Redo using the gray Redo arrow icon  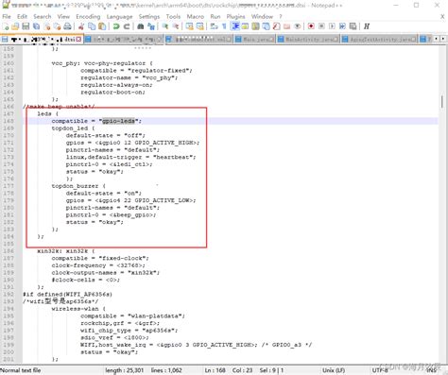(127, 26)
